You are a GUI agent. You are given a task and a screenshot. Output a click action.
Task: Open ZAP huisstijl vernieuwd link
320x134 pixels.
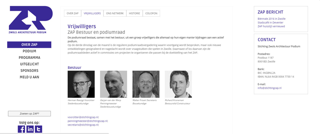pos(271,26)
